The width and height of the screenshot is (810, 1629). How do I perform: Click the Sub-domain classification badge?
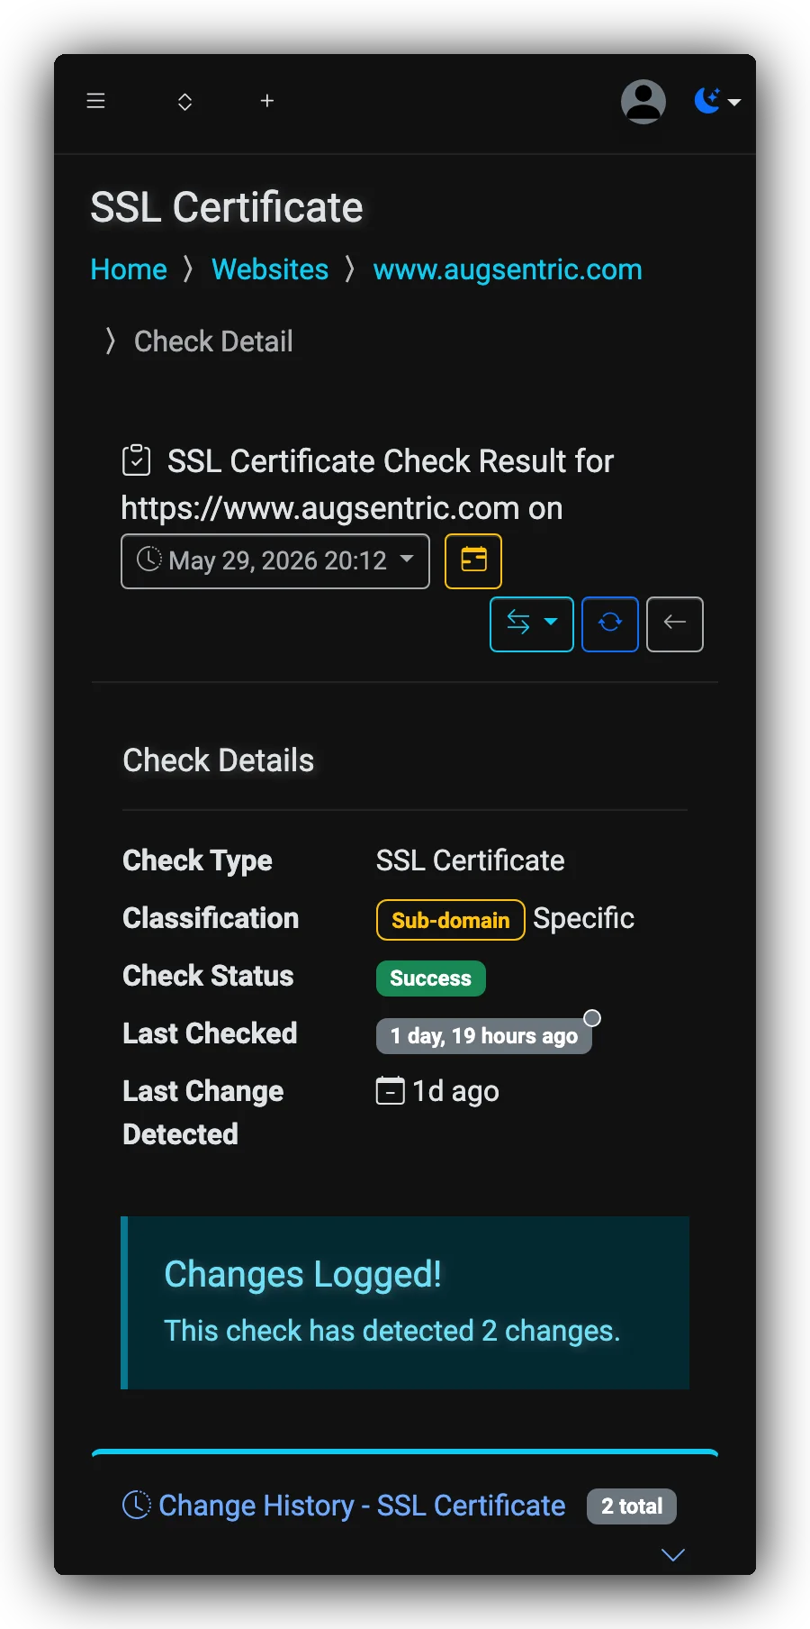tap(451, 920)
